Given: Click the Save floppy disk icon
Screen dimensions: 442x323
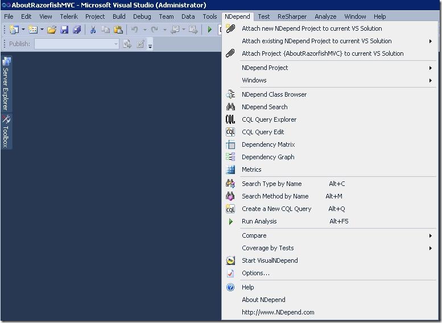Looking at the screenshot, I should [x=64, y=30].
